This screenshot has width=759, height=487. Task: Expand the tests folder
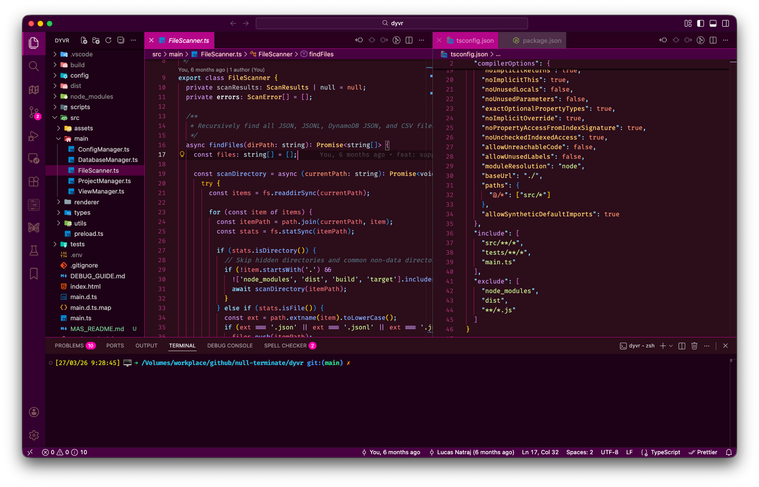[x=95, y=244]
